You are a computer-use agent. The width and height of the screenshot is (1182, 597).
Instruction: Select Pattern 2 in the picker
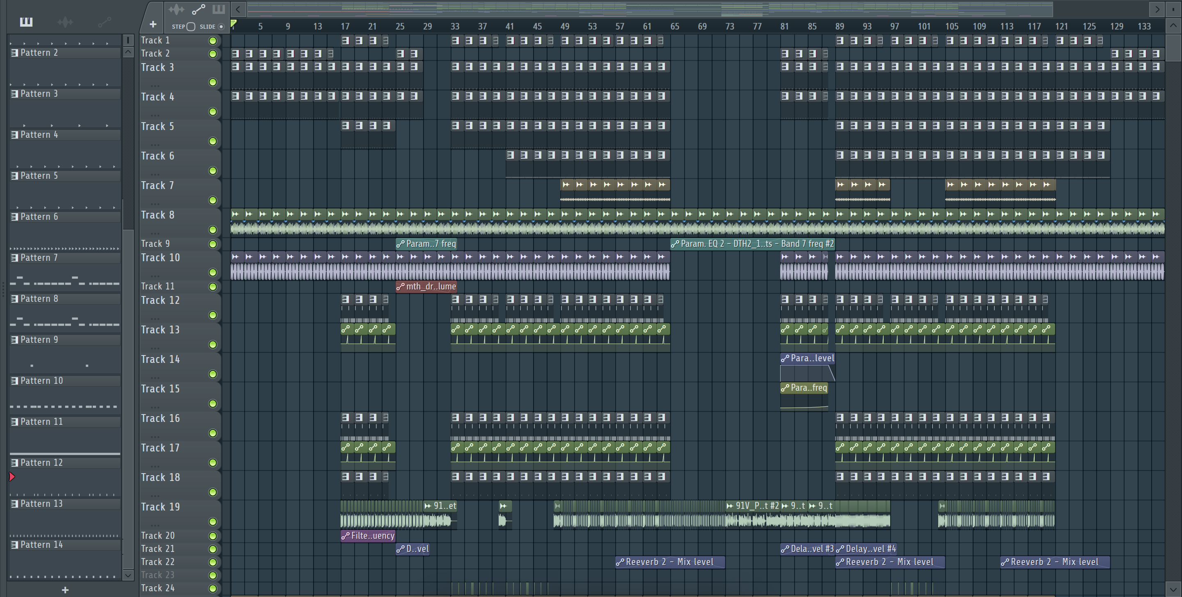point(65,53)
